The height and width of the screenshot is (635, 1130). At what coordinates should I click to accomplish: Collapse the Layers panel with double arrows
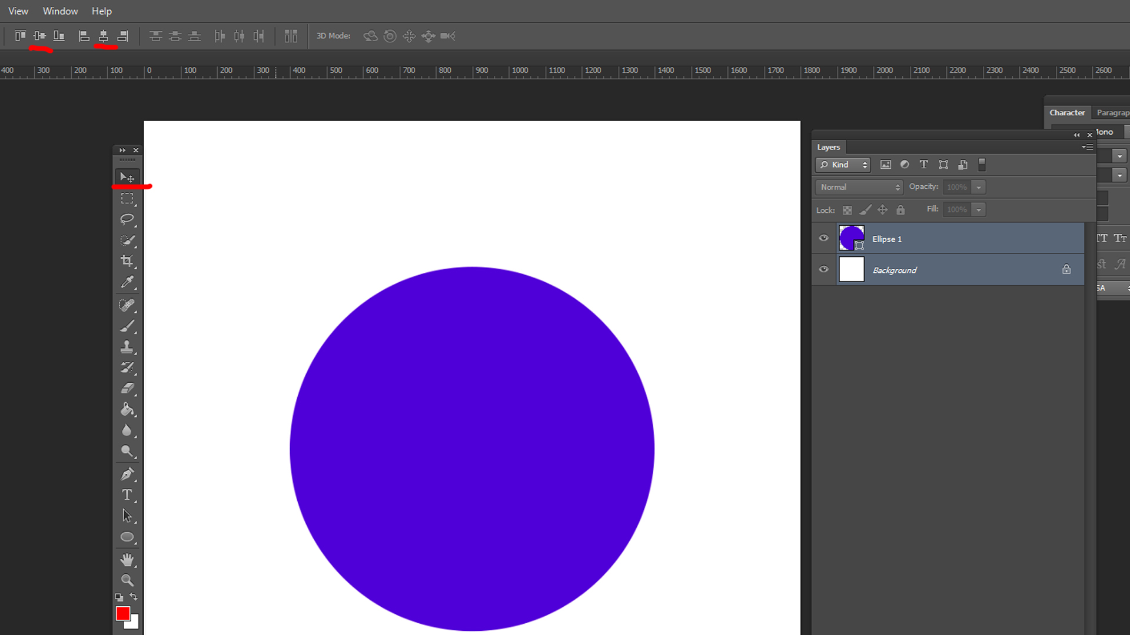1076,135
